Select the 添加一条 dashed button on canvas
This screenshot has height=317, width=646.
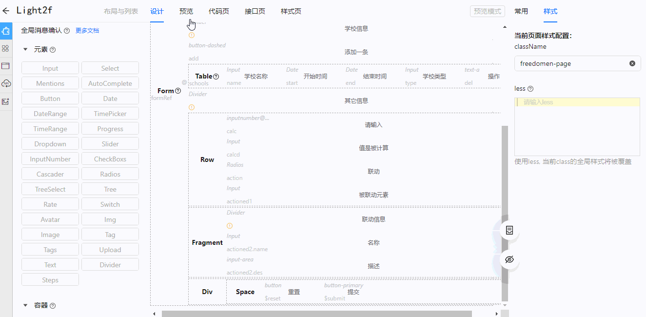(356, 52)
